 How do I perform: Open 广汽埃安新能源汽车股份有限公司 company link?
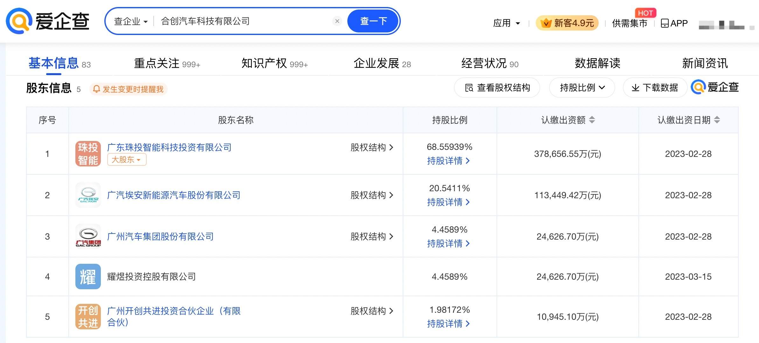pyautogui.click(x=174, y=195)
